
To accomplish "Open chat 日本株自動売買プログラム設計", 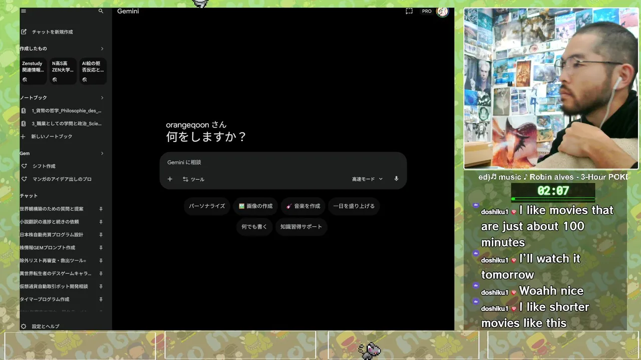I will click(x=52, y=234).
